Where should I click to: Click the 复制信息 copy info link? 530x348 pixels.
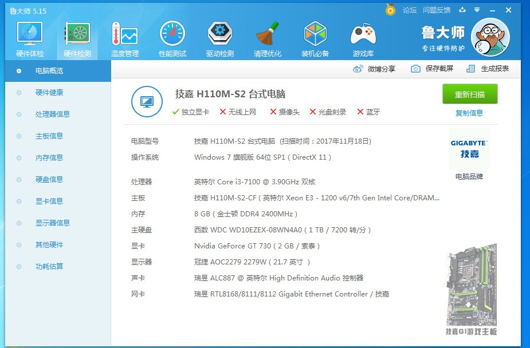point(469,113)
